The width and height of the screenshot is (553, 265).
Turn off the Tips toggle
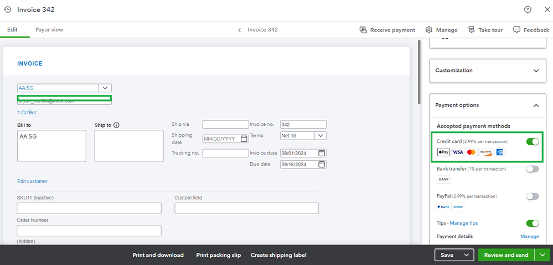533,223
